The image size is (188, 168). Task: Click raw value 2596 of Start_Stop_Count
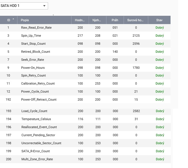[x=136, y=44]
